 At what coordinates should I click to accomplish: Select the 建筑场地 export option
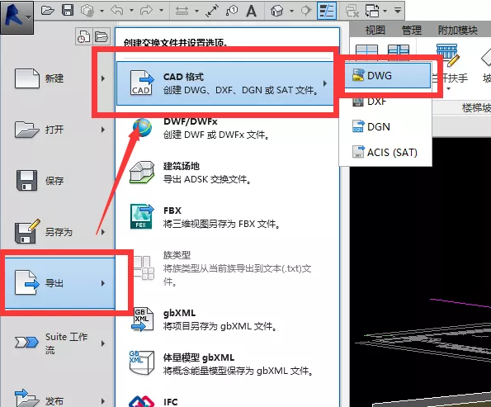[x=228, y=173]
